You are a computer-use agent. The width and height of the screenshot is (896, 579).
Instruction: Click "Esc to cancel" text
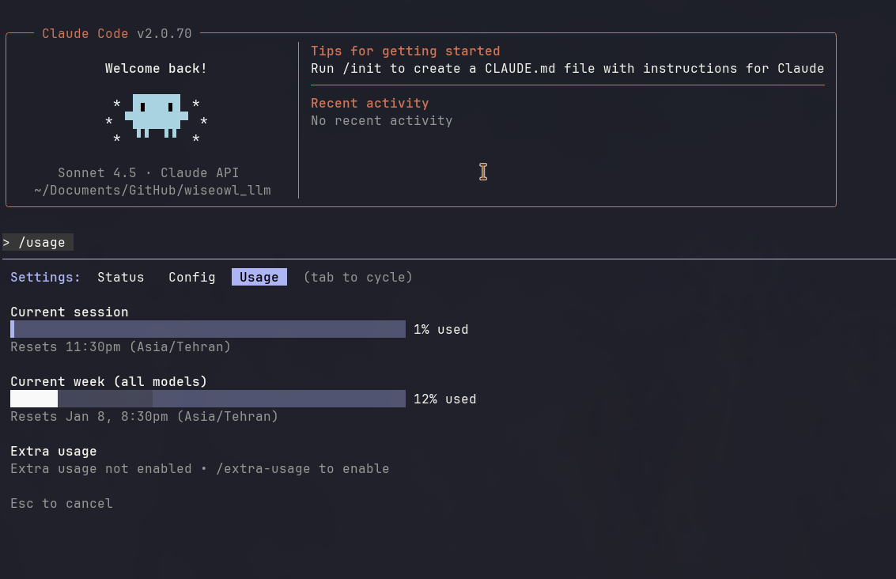(61, 503)
